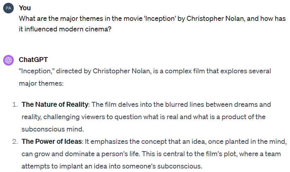
Task: Click list number 1 marker
Action: pyautogui.click(x=15, y=104)
